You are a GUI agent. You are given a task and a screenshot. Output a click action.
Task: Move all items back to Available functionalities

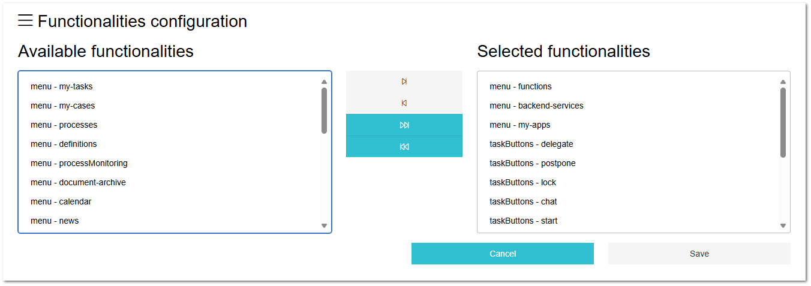[404, 146]
